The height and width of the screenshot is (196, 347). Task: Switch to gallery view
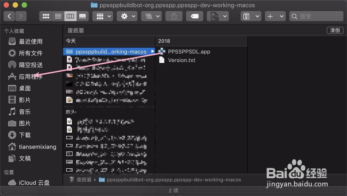coord(83,16)
